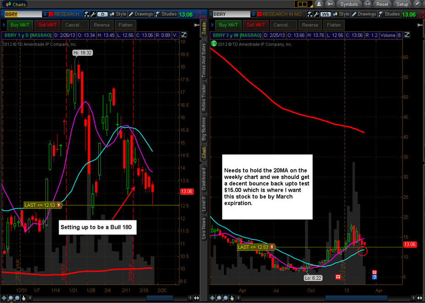Select crosshair cursor tool on right chart
This screenshot has width=425, height=303.
pos(213,298)
